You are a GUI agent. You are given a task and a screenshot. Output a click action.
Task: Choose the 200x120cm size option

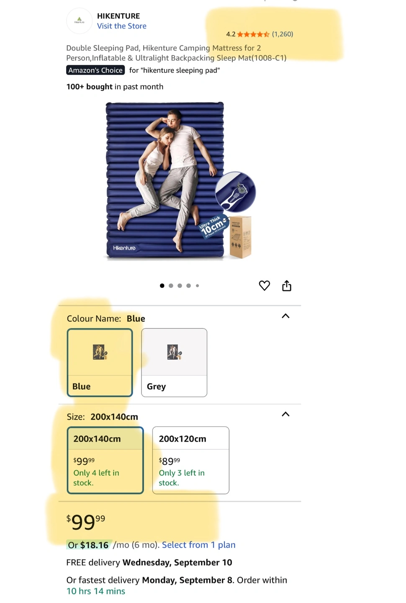click(x=191, y=460)
